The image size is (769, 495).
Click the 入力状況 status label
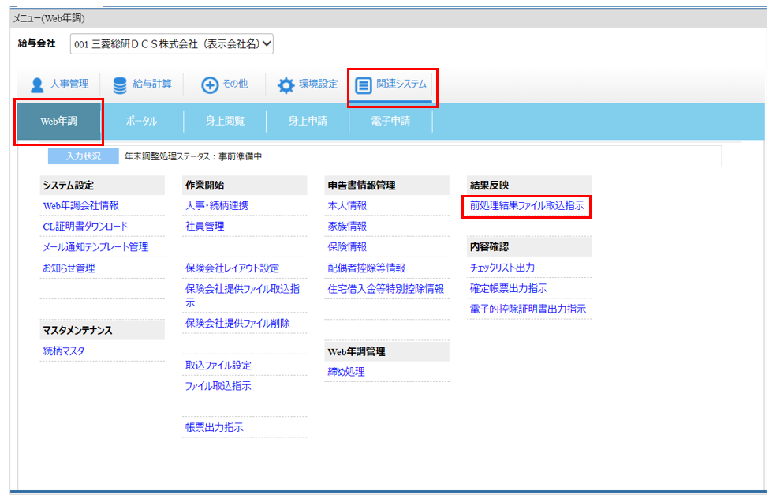tap(84, 156)
